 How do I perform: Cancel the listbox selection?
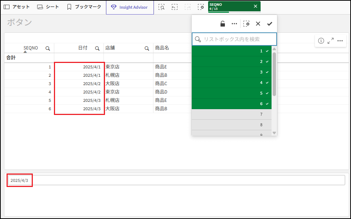[x=258, y=24]
